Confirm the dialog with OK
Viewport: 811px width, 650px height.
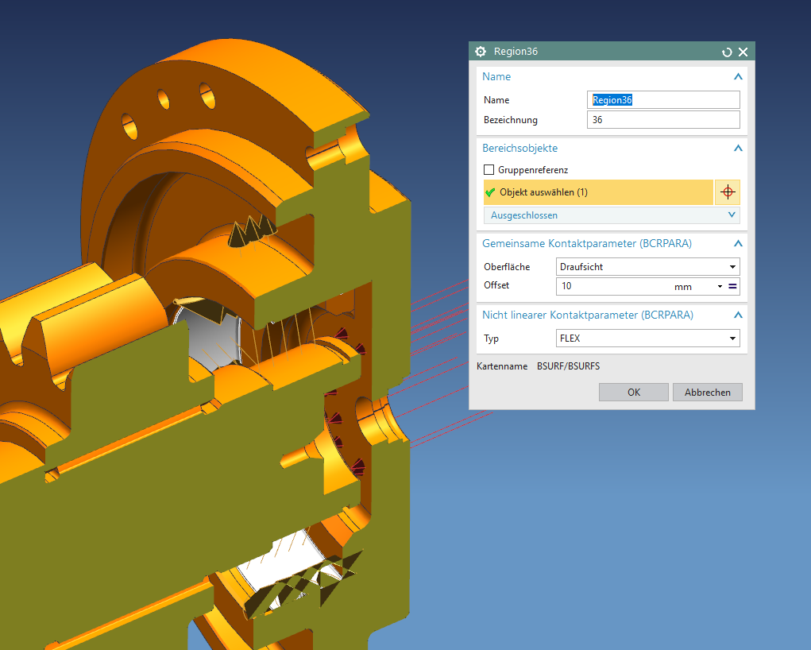pyautogui.click(x=633, y=392)
